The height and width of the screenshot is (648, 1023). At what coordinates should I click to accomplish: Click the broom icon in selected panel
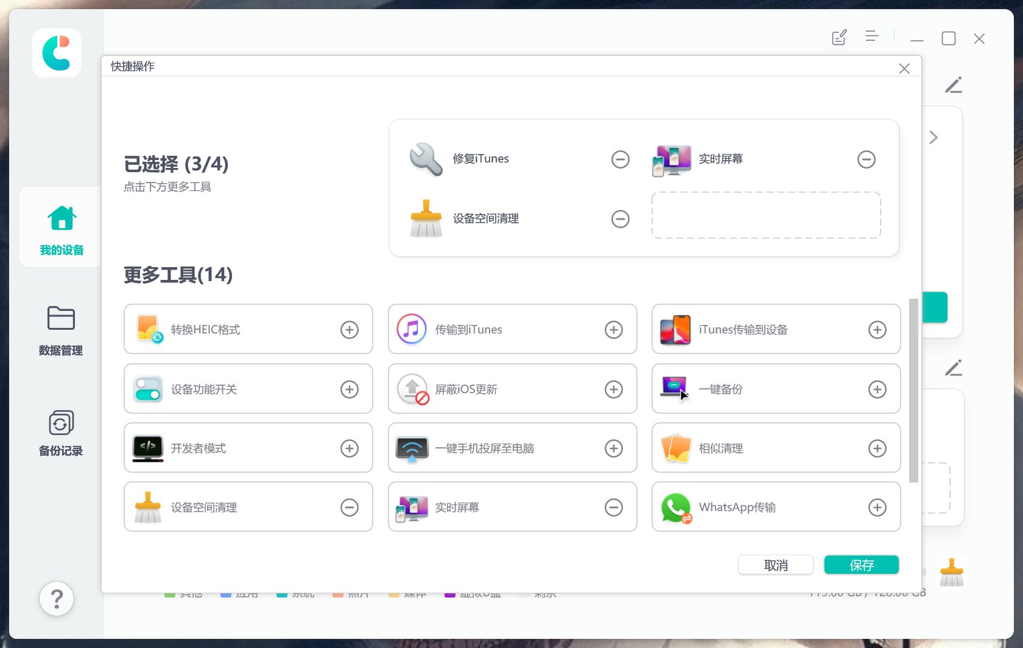coord(426,218)
